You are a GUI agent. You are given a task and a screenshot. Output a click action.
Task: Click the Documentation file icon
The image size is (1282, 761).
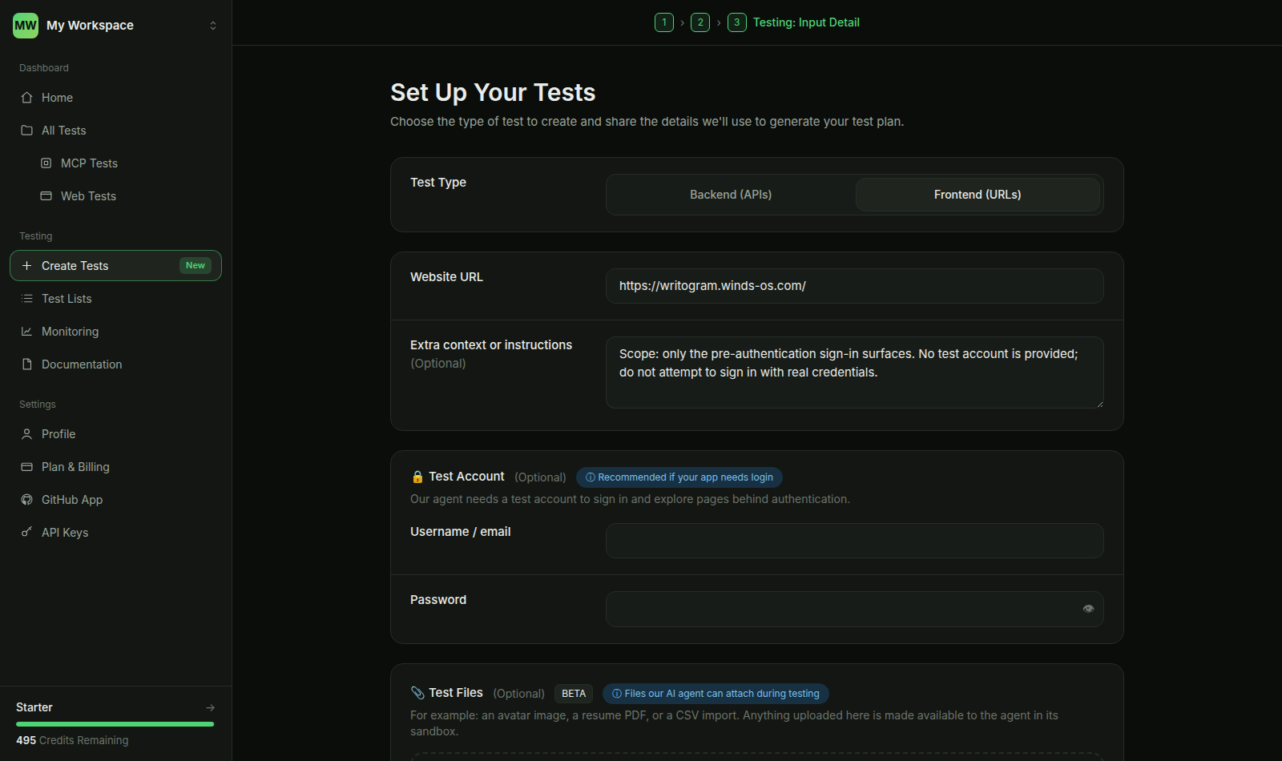point(26,364)
